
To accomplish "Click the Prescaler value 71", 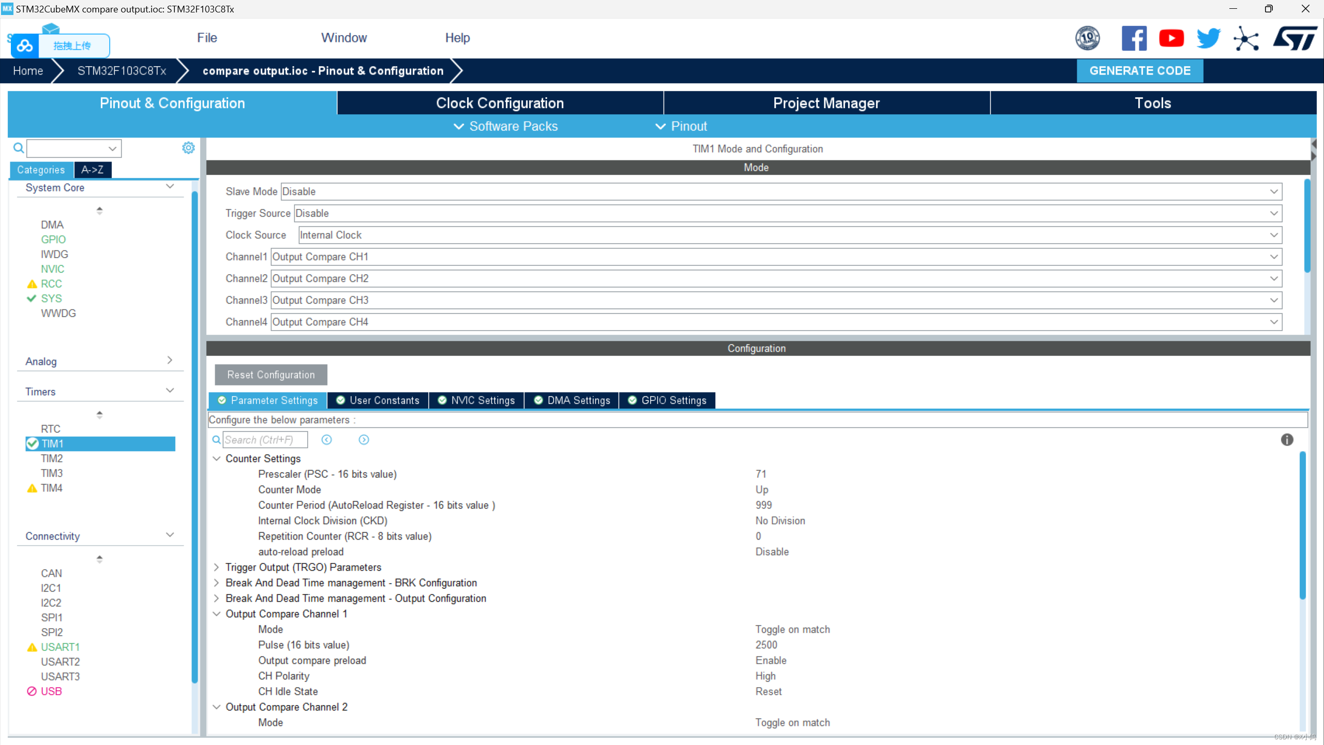I will point(761,474).
